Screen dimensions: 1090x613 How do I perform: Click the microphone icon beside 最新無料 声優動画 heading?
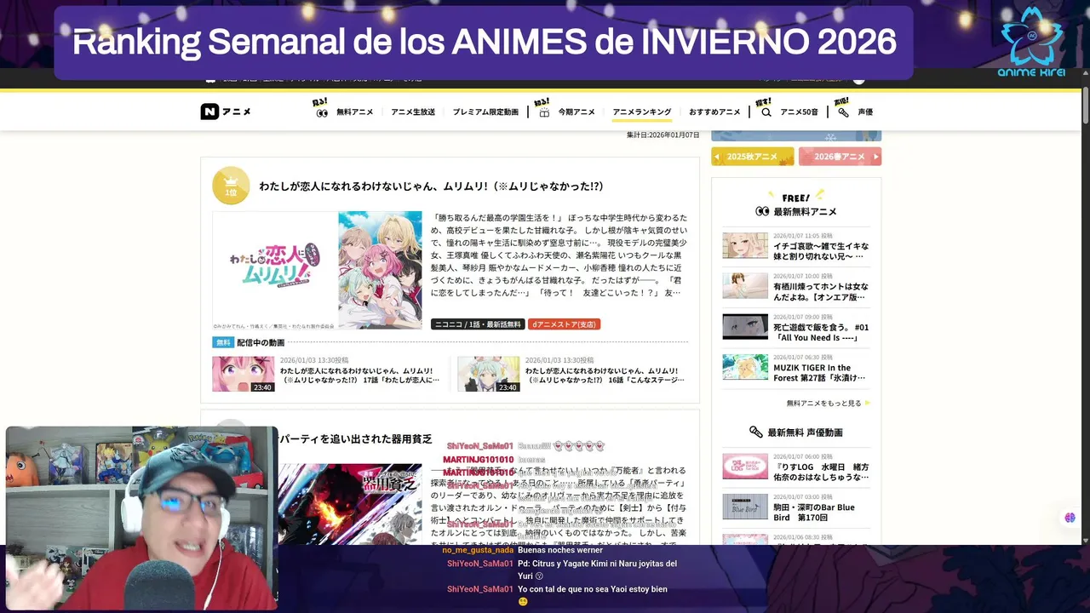[755, 432]
